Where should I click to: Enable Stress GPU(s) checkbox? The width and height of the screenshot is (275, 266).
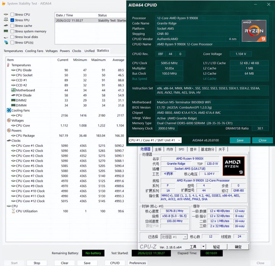click(x=12, y=42)
